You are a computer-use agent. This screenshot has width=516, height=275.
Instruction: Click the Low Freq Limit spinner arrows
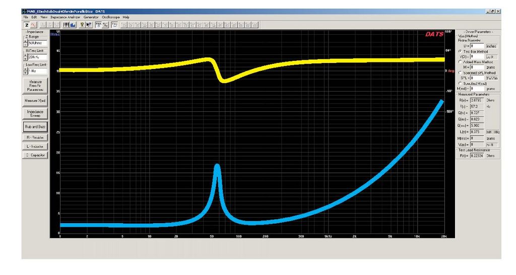pos(25,71)
